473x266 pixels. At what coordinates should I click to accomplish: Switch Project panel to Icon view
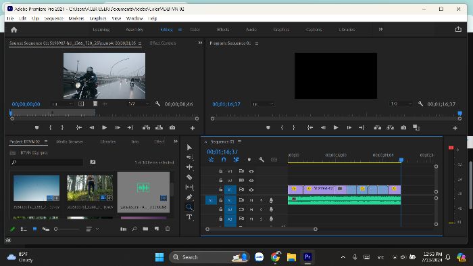coord(34,229)
